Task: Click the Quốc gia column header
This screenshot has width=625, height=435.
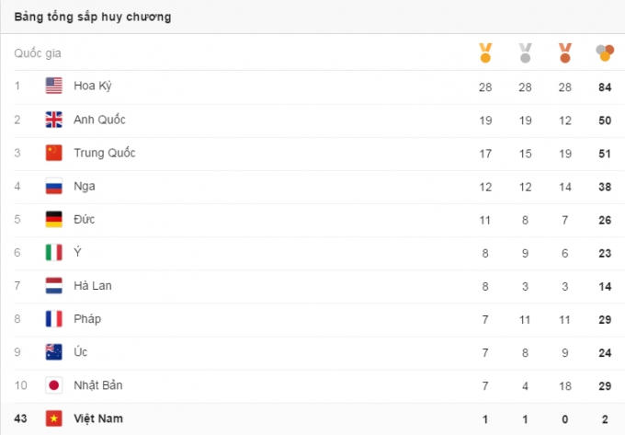Action: coord(38,53)
